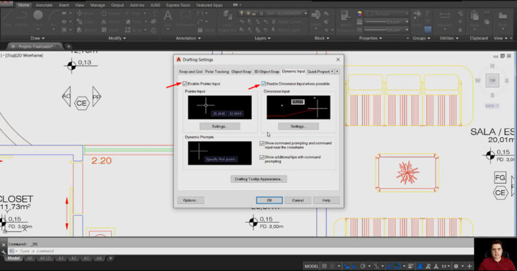Switch to the Object Snap tab
Image resolution: width=517 pixels, height=271 pixels.
click(x=241, y=71)
